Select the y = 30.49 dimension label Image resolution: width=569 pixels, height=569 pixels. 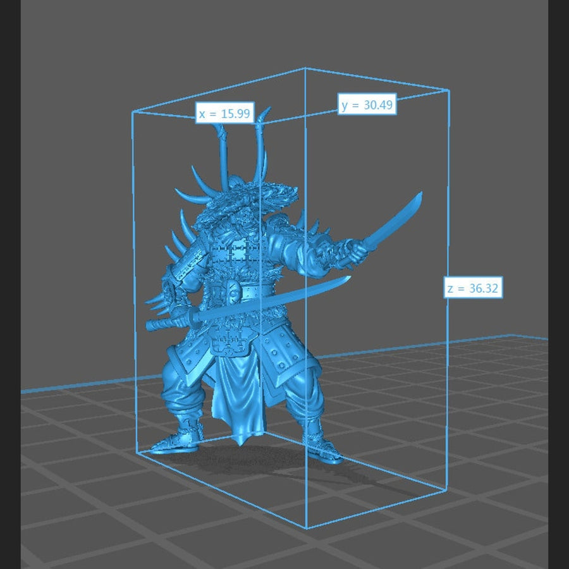coord(367,105)
